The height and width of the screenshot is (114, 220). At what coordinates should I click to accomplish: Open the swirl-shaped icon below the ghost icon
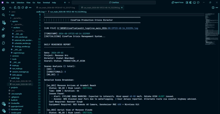(3, 50)
